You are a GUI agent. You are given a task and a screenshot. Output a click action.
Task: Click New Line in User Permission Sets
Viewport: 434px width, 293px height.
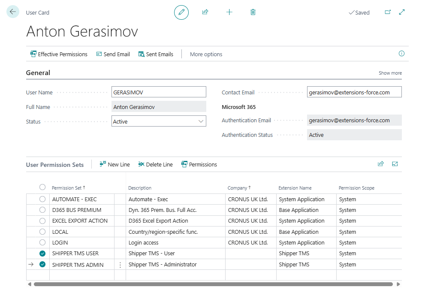click(115, 164)
